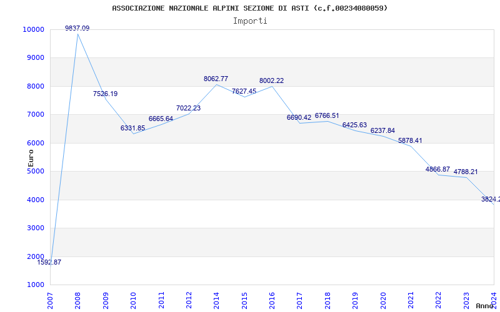
Task: Click the 2015 x-axis year label
Action: 244,300
